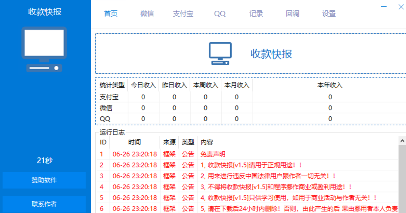Open the 微信 tab
This screenshot has width=406, height=213.
[147, 14]
